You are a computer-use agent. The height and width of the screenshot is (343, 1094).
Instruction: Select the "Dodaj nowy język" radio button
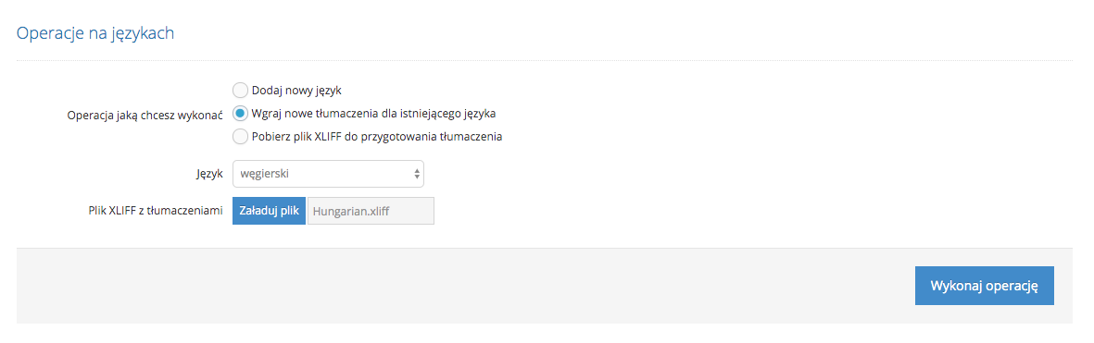(x=240, y=91)
